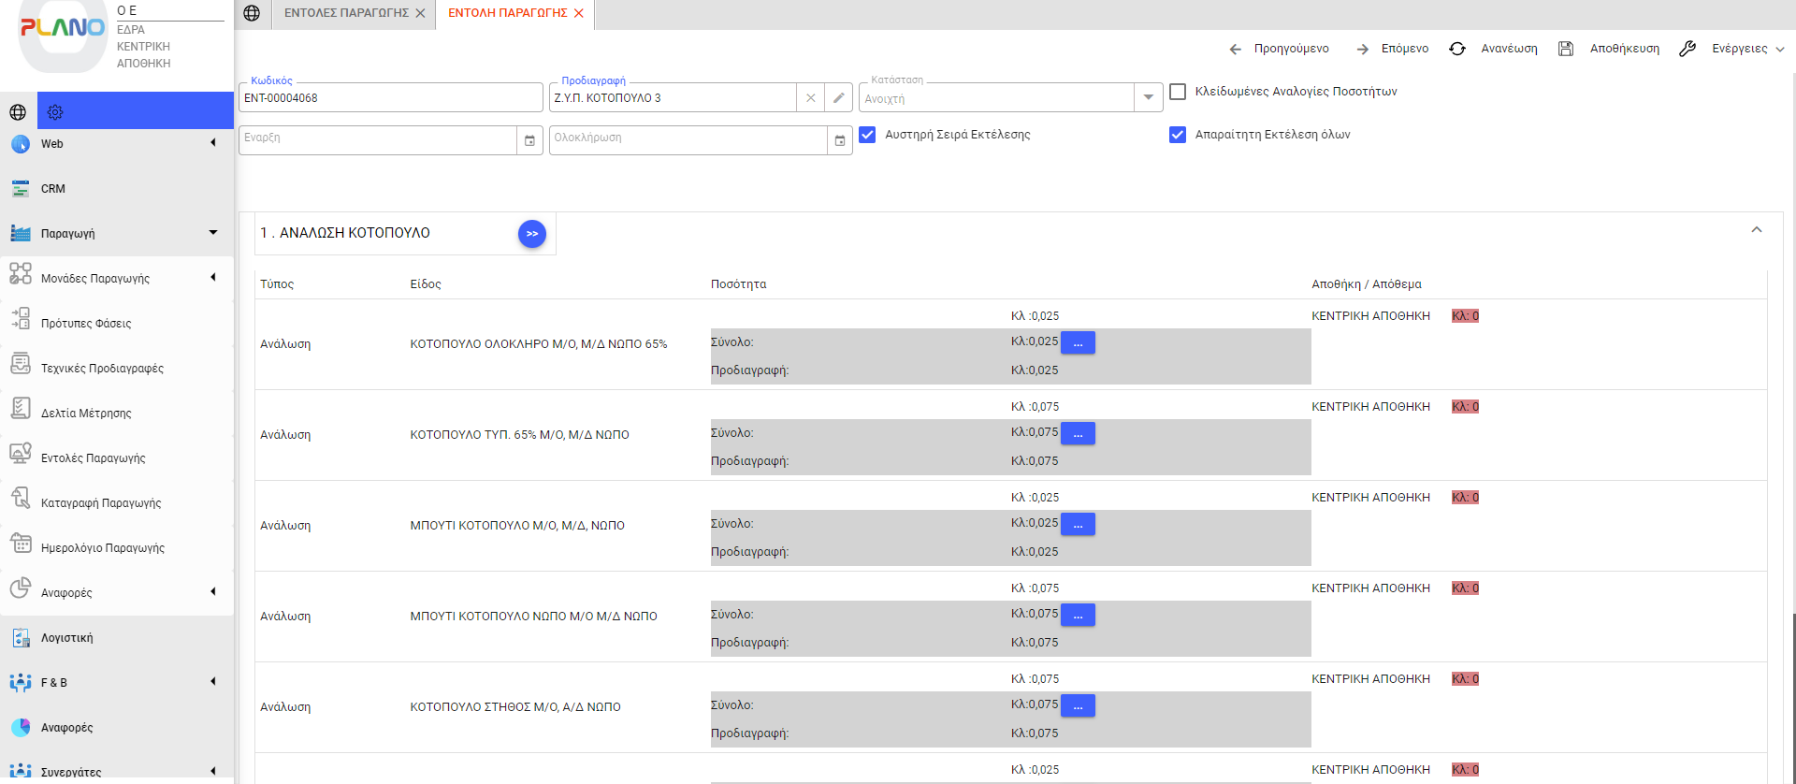Click ... button for ΚΟΤΟΠΟΥΛΟ ΤΥΠ. 65% row

point(1078,434)
